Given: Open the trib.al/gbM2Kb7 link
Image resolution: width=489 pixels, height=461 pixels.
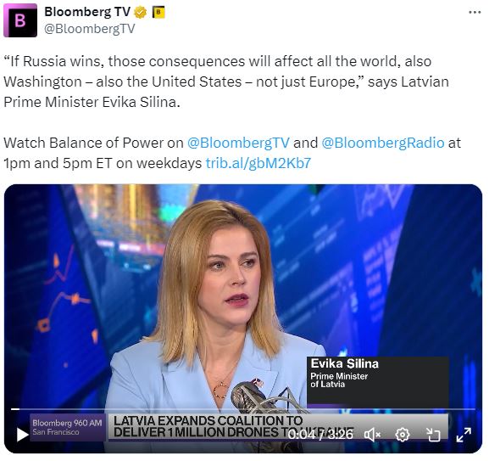Looking at the screenshot, I should click(258, 163).
